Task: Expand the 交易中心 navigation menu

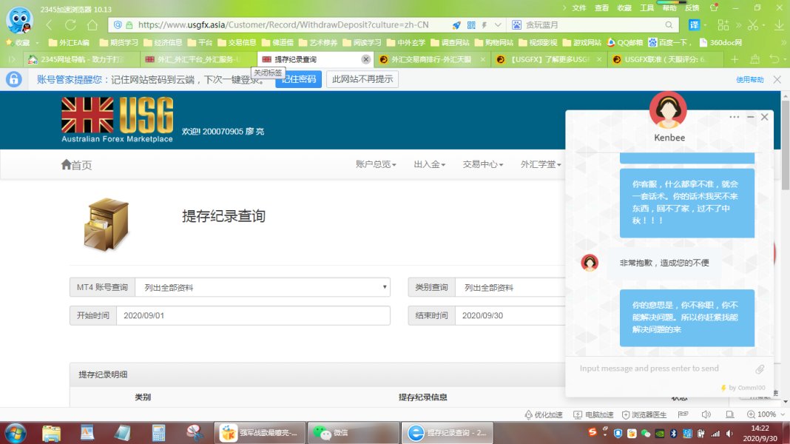Action: 482,165
